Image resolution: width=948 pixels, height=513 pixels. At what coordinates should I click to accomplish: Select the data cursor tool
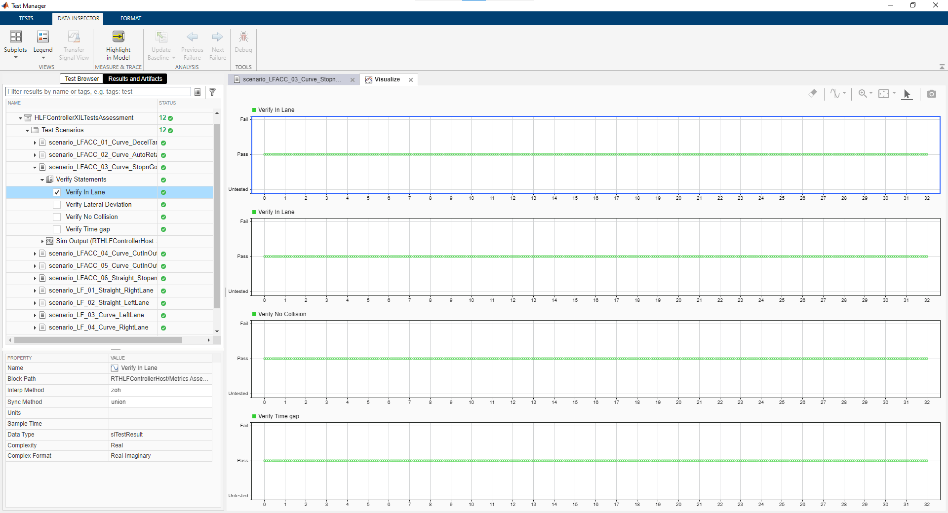click(x=907, y=94)
